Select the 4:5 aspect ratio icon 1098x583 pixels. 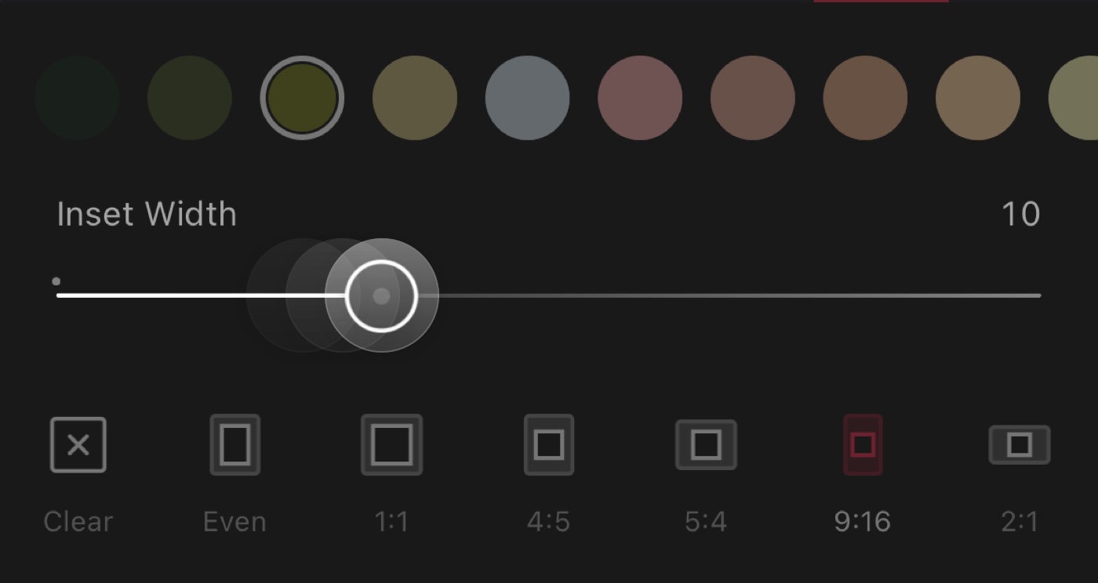click(548, 445)
